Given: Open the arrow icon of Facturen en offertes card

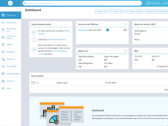Looking at the screenshot, I should point(125,24).
